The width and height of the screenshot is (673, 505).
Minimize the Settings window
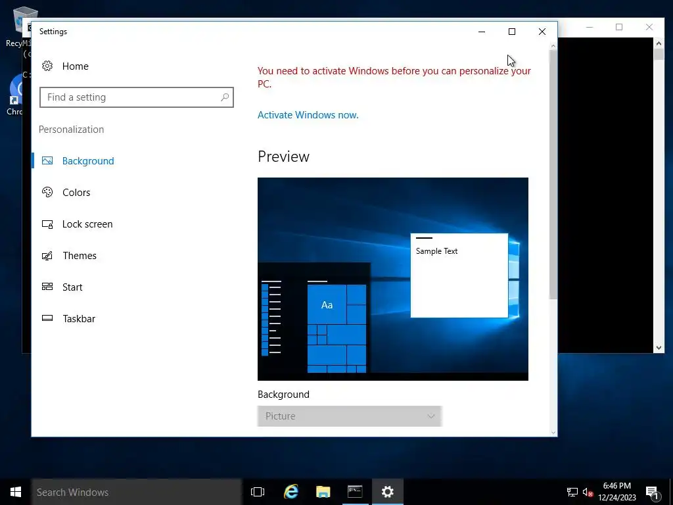(x=482, y=32)
